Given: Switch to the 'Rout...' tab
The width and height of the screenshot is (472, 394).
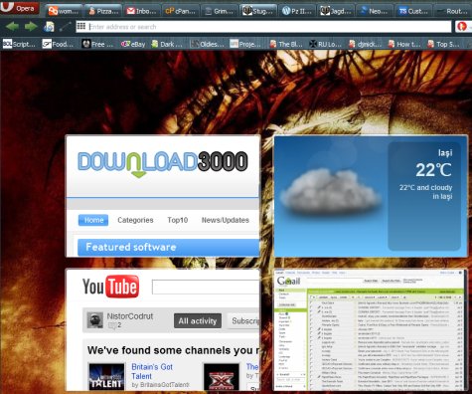Looking at the screenshot, I should tap(452, 11).
